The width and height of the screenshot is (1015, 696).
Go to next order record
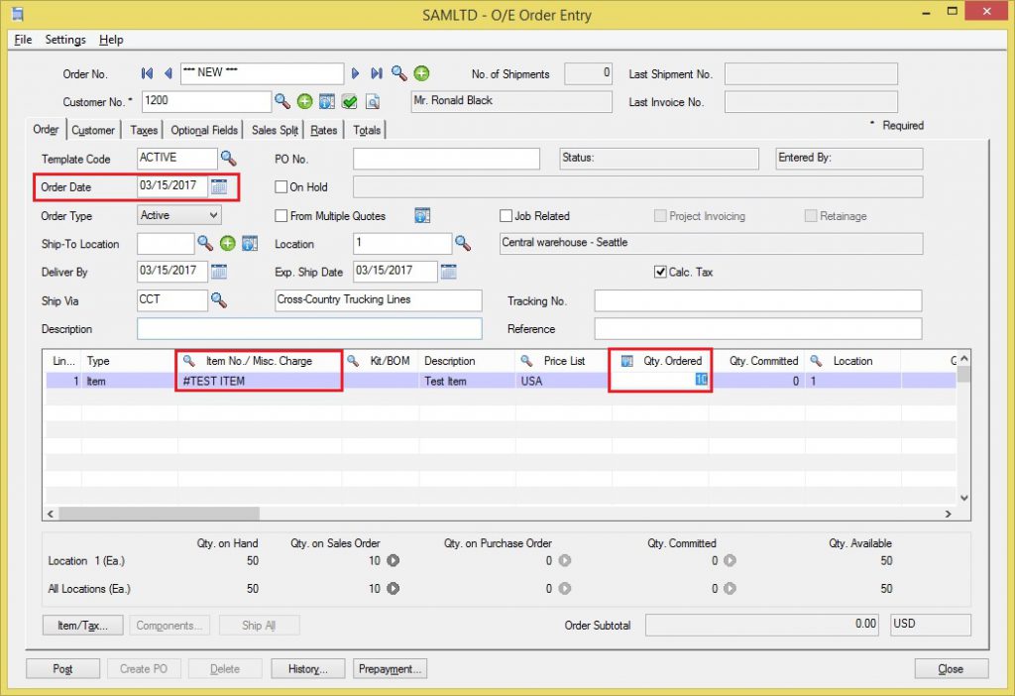355,73
